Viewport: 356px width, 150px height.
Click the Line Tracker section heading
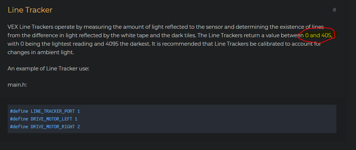click(x=30, y=10)
